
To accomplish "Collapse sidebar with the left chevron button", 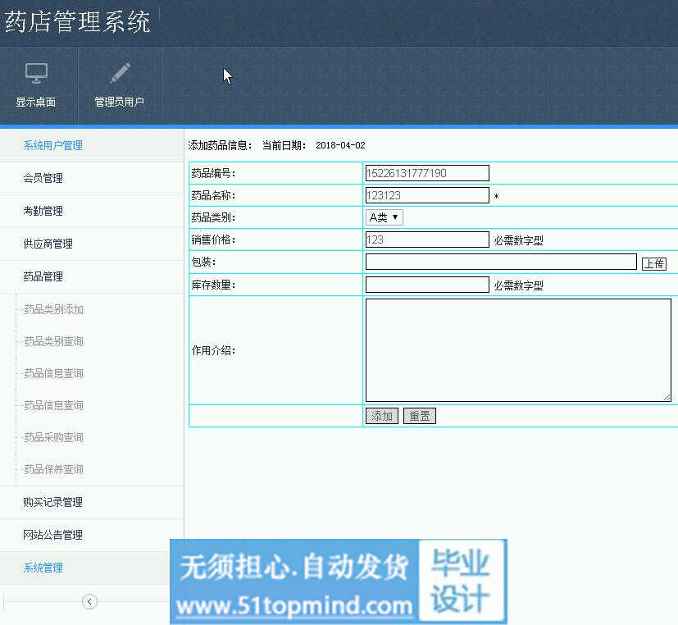I will pos(89,601).
